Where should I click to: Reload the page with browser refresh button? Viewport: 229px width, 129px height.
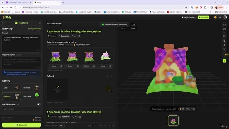click(x=11, y=8)
